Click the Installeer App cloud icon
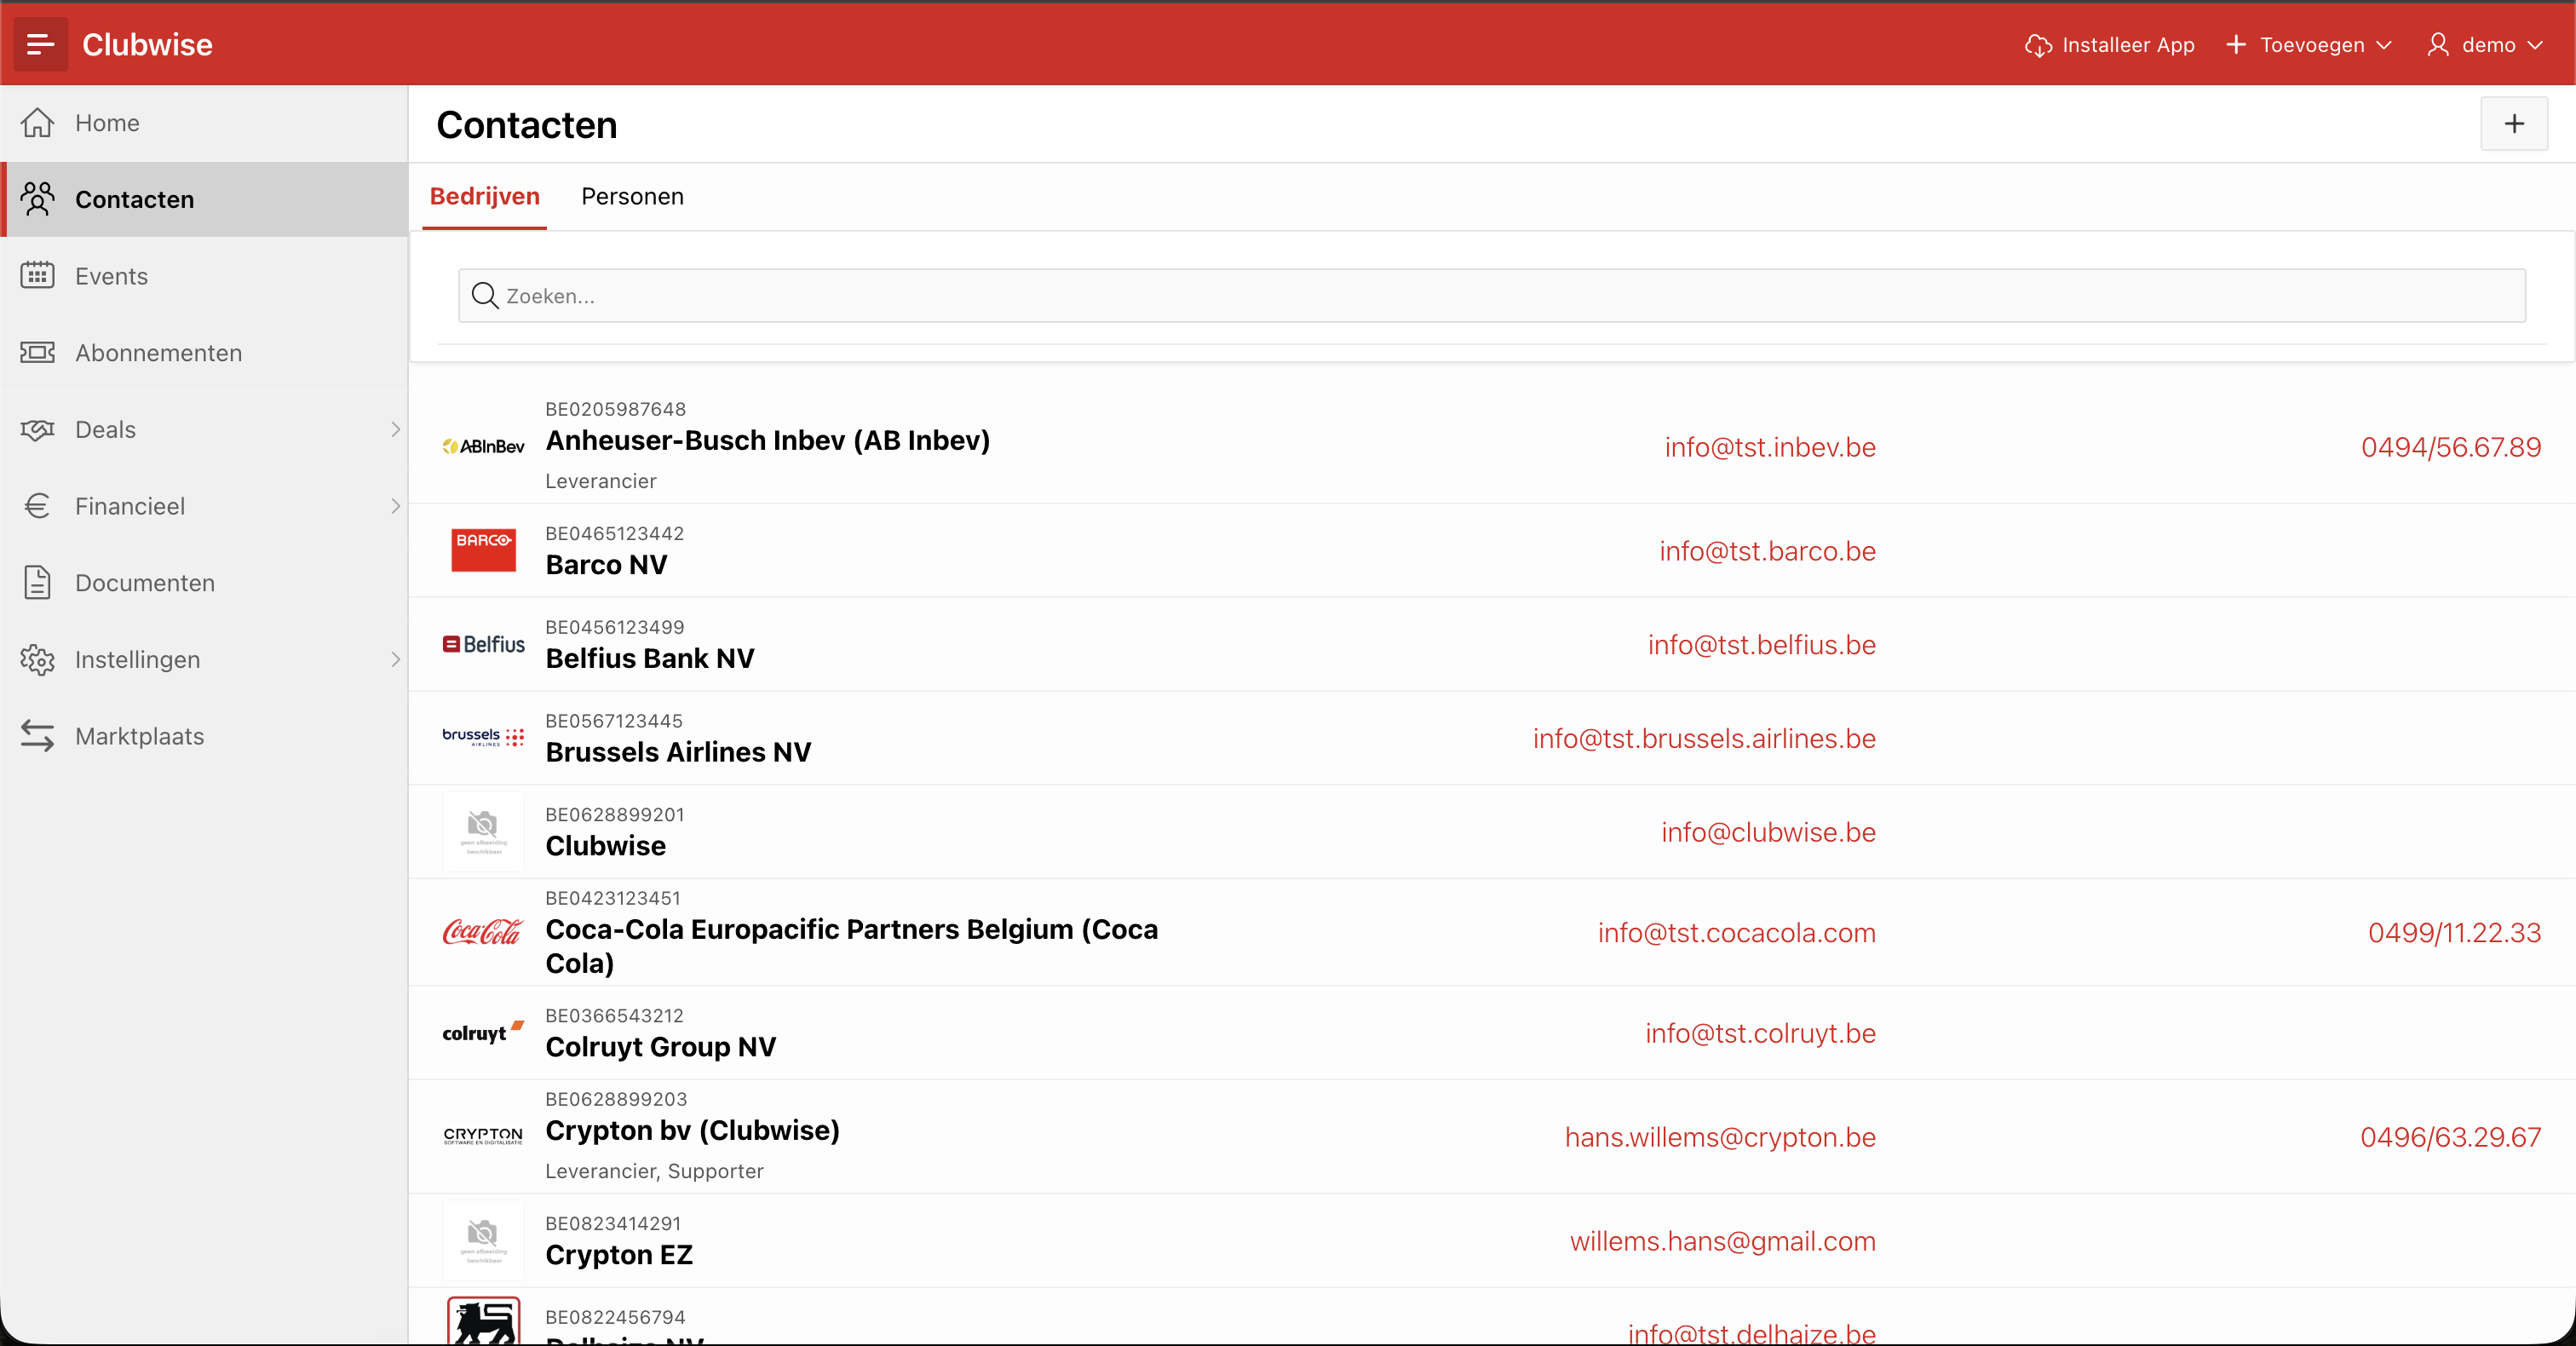The image size is (2576, 1346). [2038, 45]
